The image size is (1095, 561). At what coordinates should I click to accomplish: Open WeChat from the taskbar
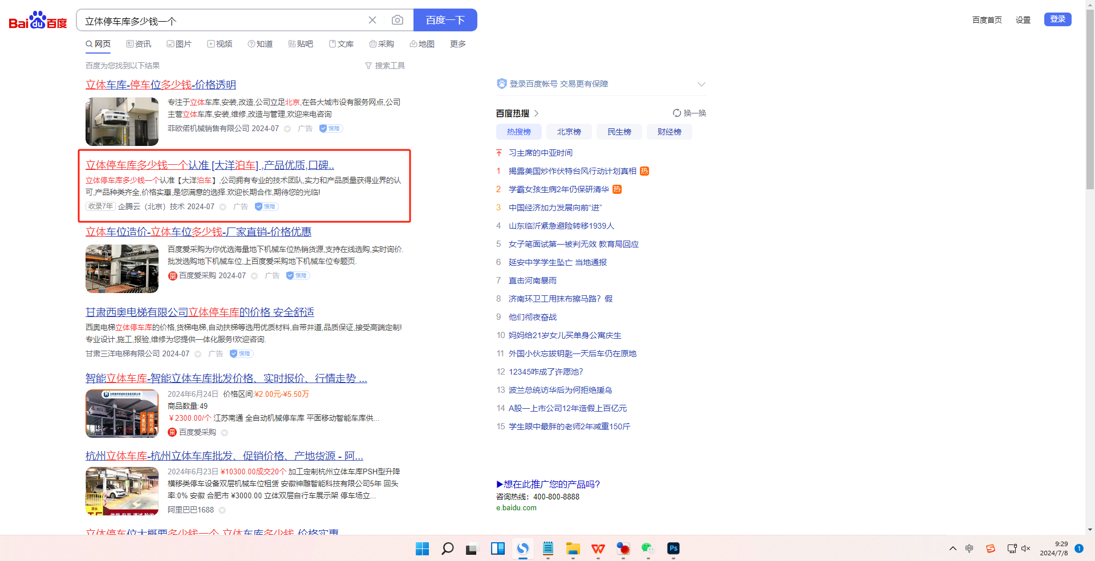[x=648, y=548]
